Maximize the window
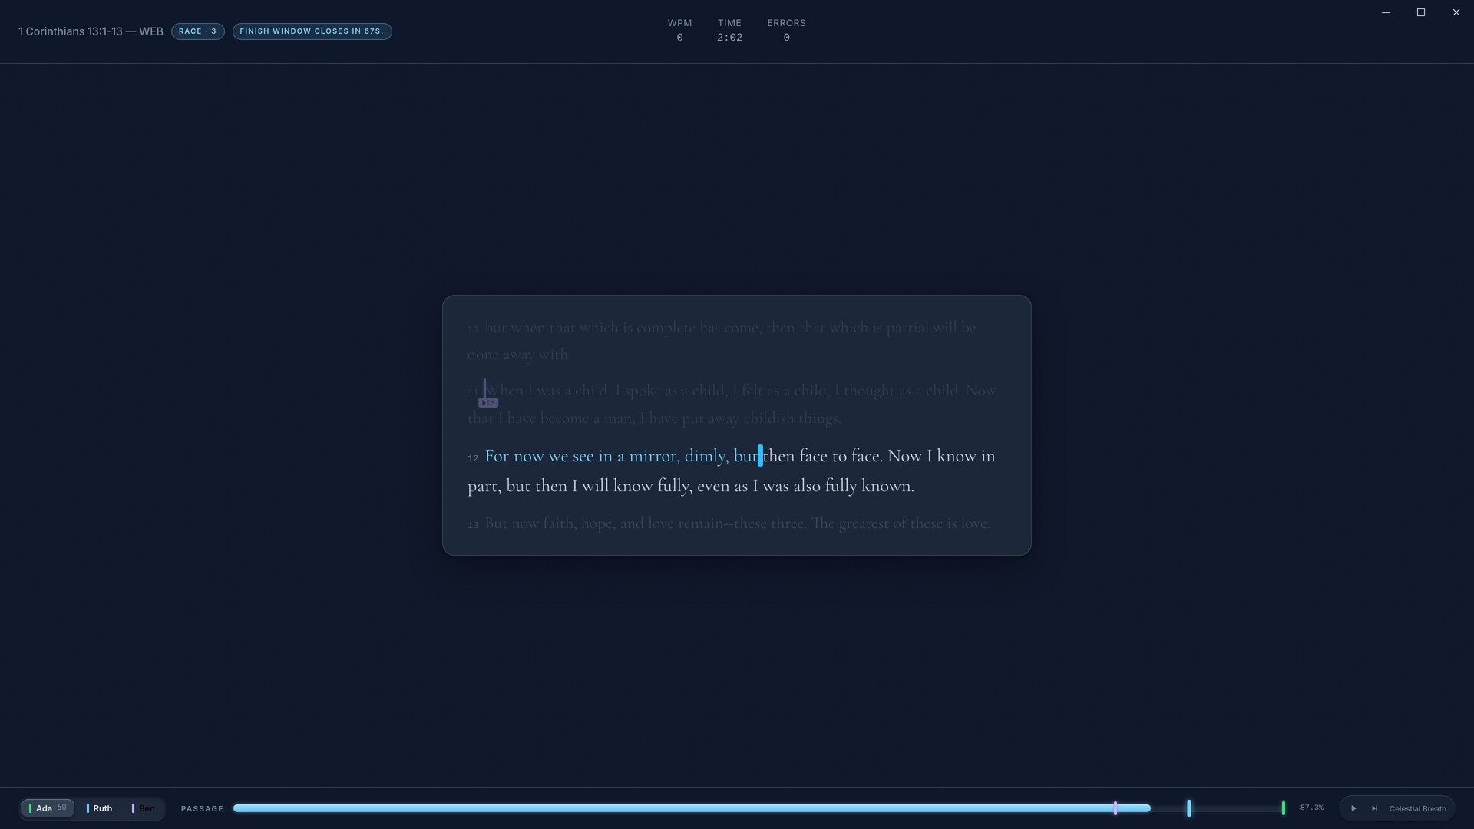The height and width of the screenshot is (829, 1474). [1421, 12]
